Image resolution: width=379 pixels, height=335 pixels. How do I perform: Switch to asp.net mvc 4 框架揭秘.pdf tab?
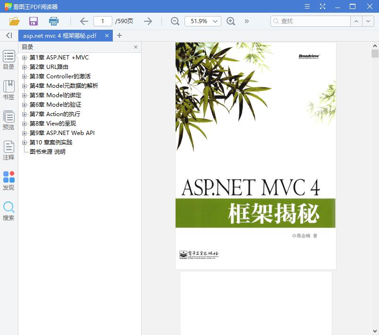coord(59,36)
